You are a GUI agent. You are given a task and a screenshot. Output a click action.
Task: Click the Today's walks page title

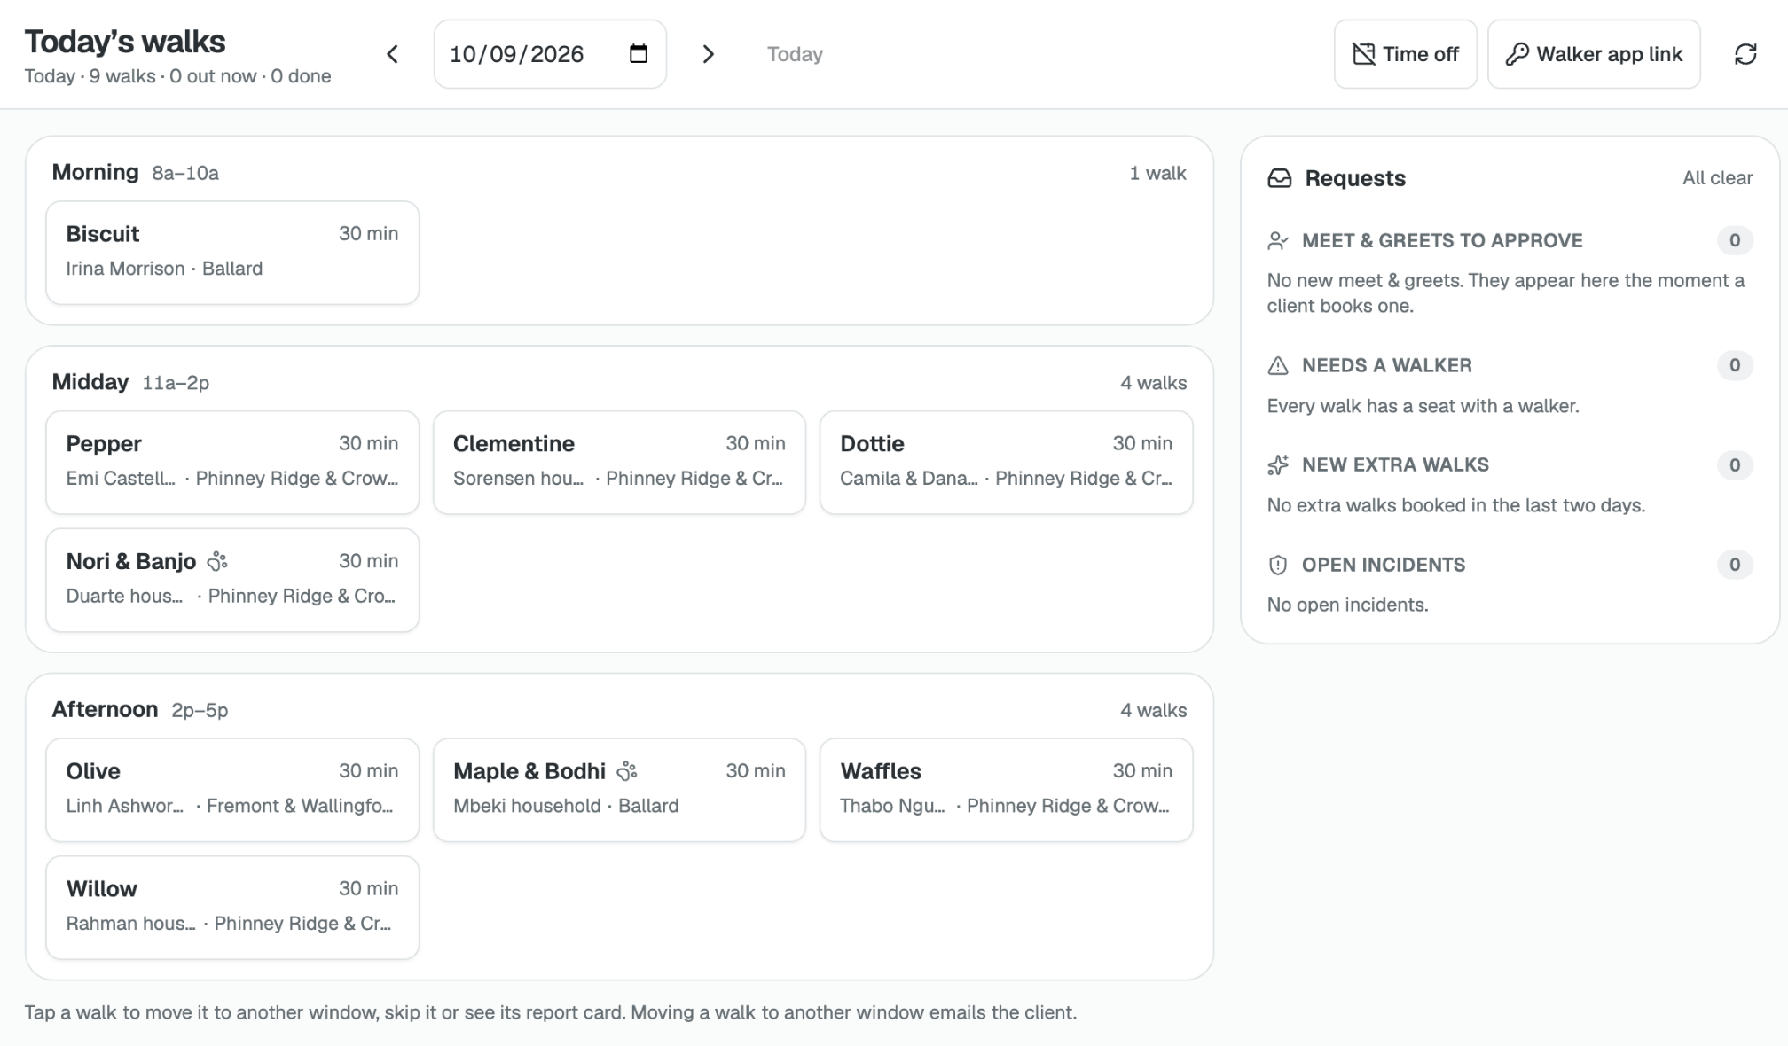tap(125, 42)
